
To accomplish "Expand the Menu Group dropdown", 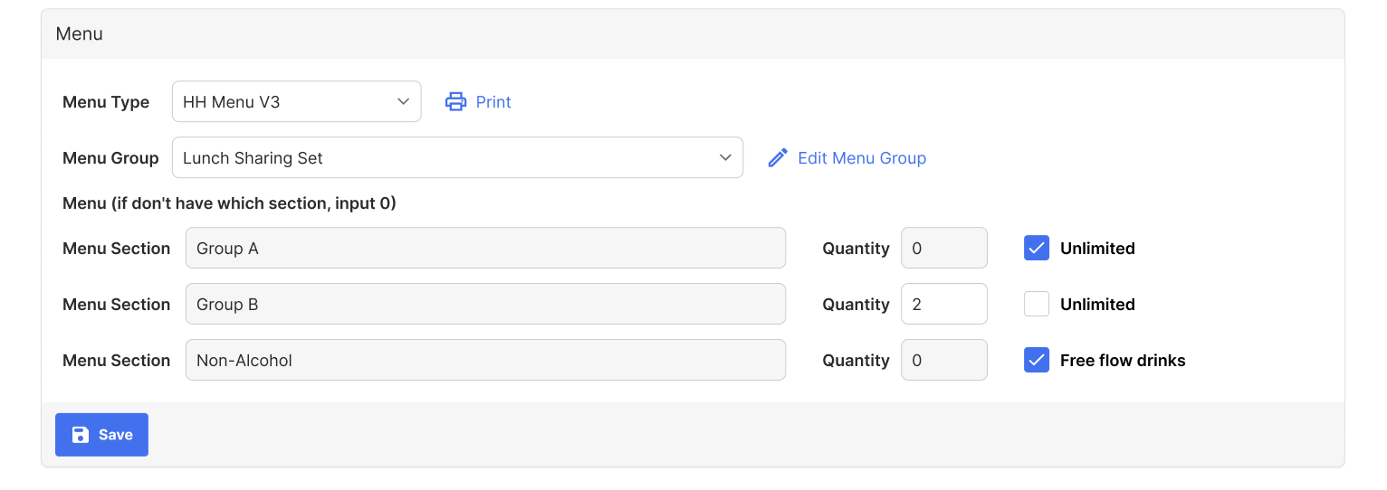I will 457,158.
